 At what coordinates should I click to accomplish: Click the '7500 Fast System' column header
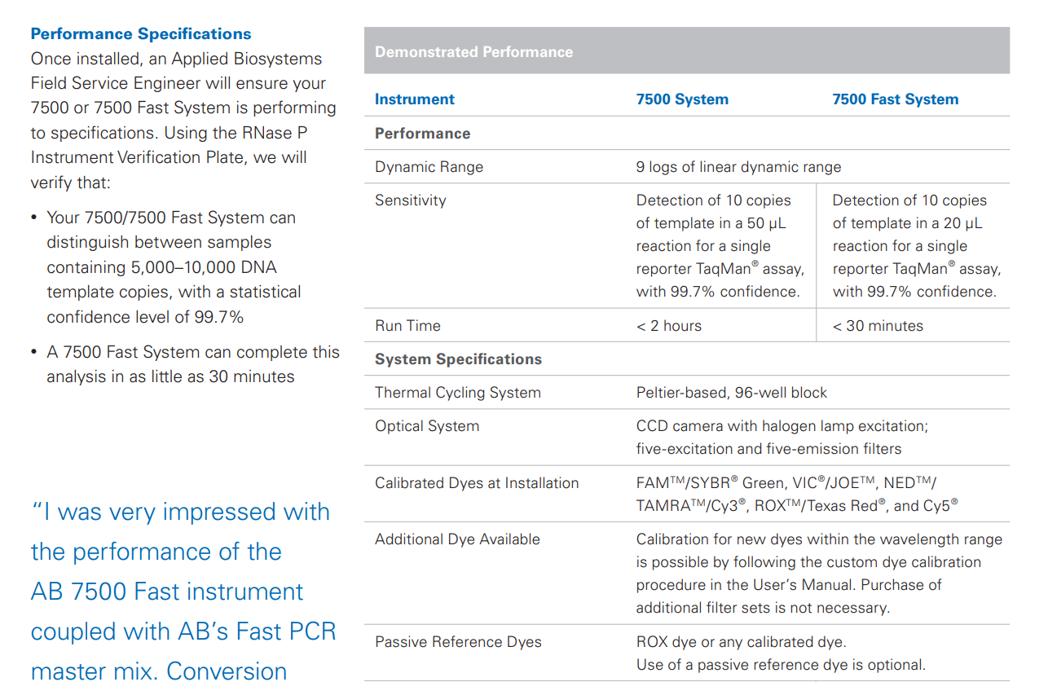coord(895,99)
